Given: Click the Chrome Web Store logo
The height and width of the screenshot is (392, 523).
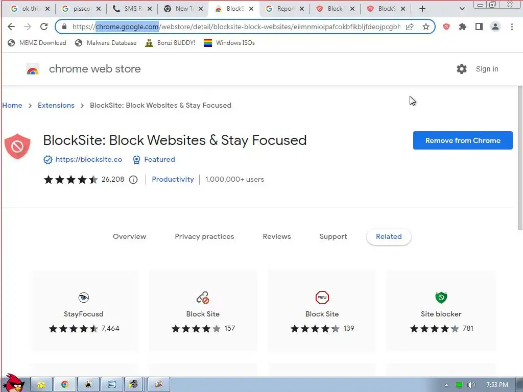Looking at the screenshot, I should click(33, 69).
